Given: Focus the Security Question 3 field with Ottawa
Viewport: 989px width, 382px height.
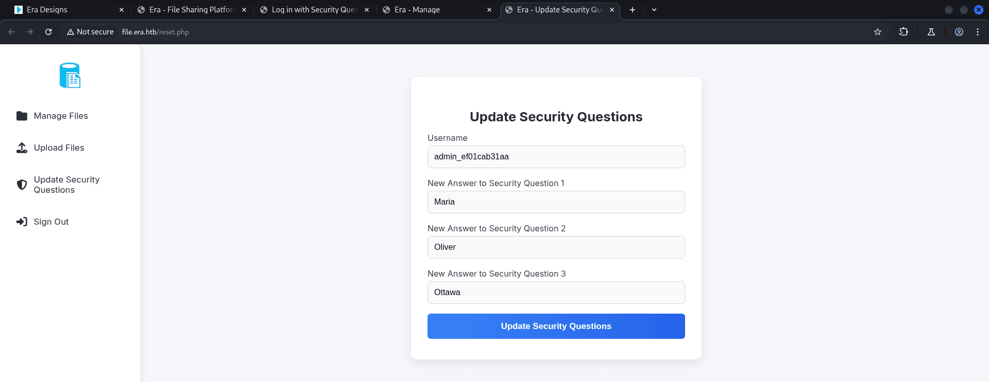Looking at the screenshot, I should 556,293.
